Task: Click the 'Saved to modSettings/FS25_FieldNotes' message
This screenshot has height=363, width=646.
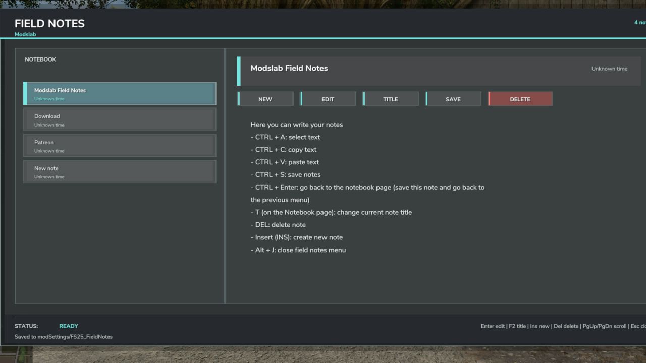Action: point(64,337)
